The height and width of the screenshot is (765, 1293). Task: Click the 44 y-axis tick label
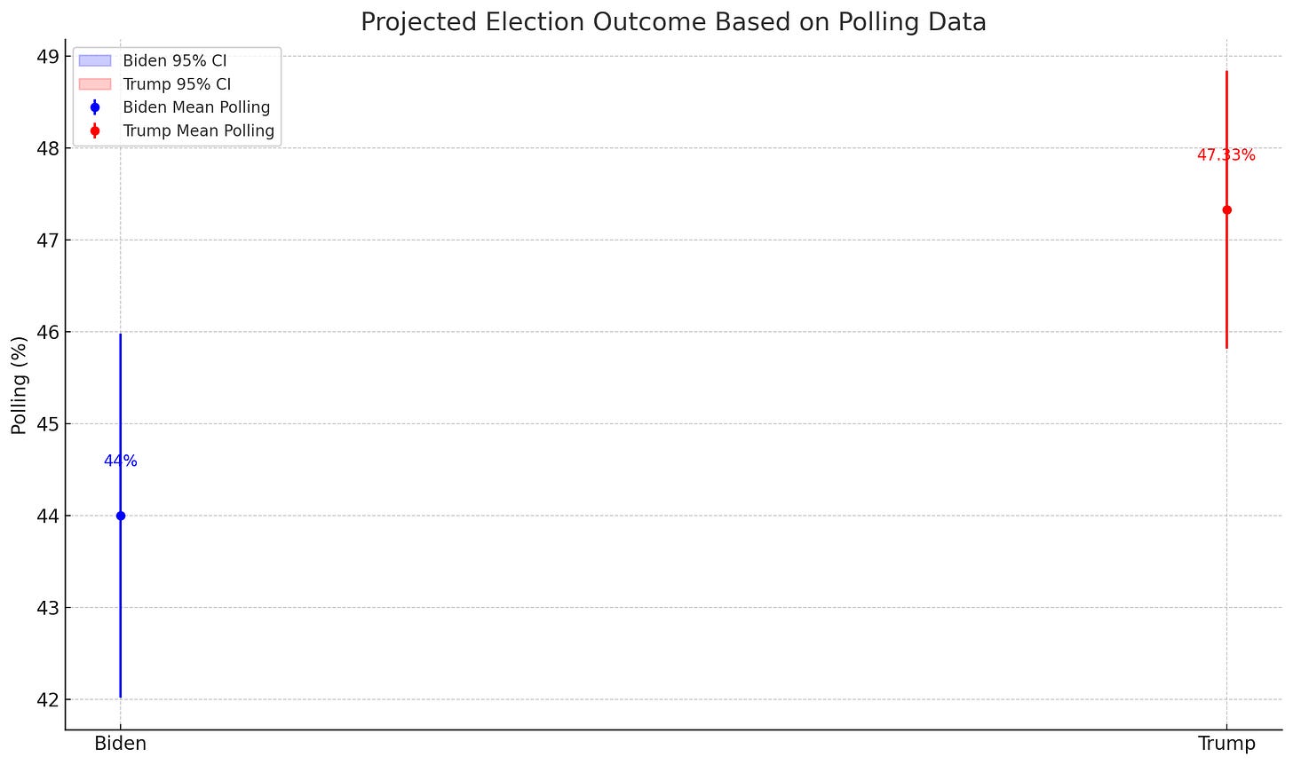tap(49, 516)
